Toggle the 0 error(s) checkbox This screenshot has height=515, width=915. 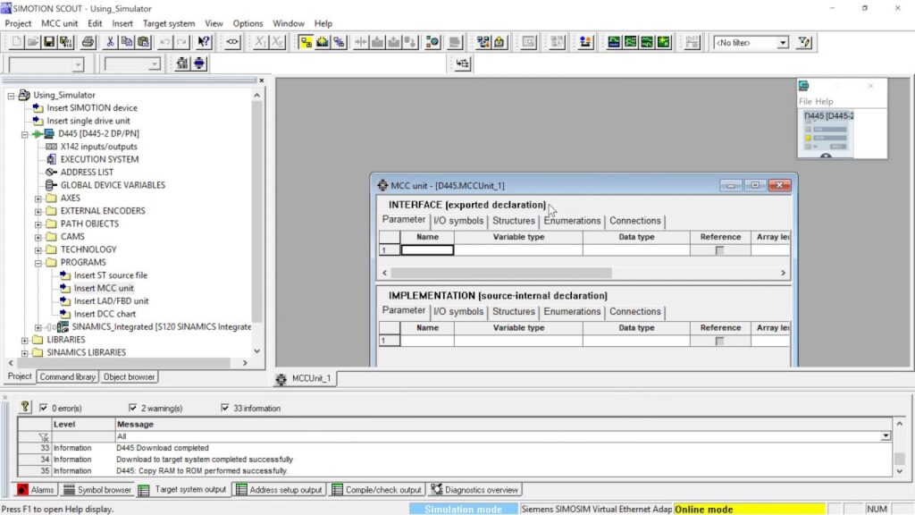[43, 408]
